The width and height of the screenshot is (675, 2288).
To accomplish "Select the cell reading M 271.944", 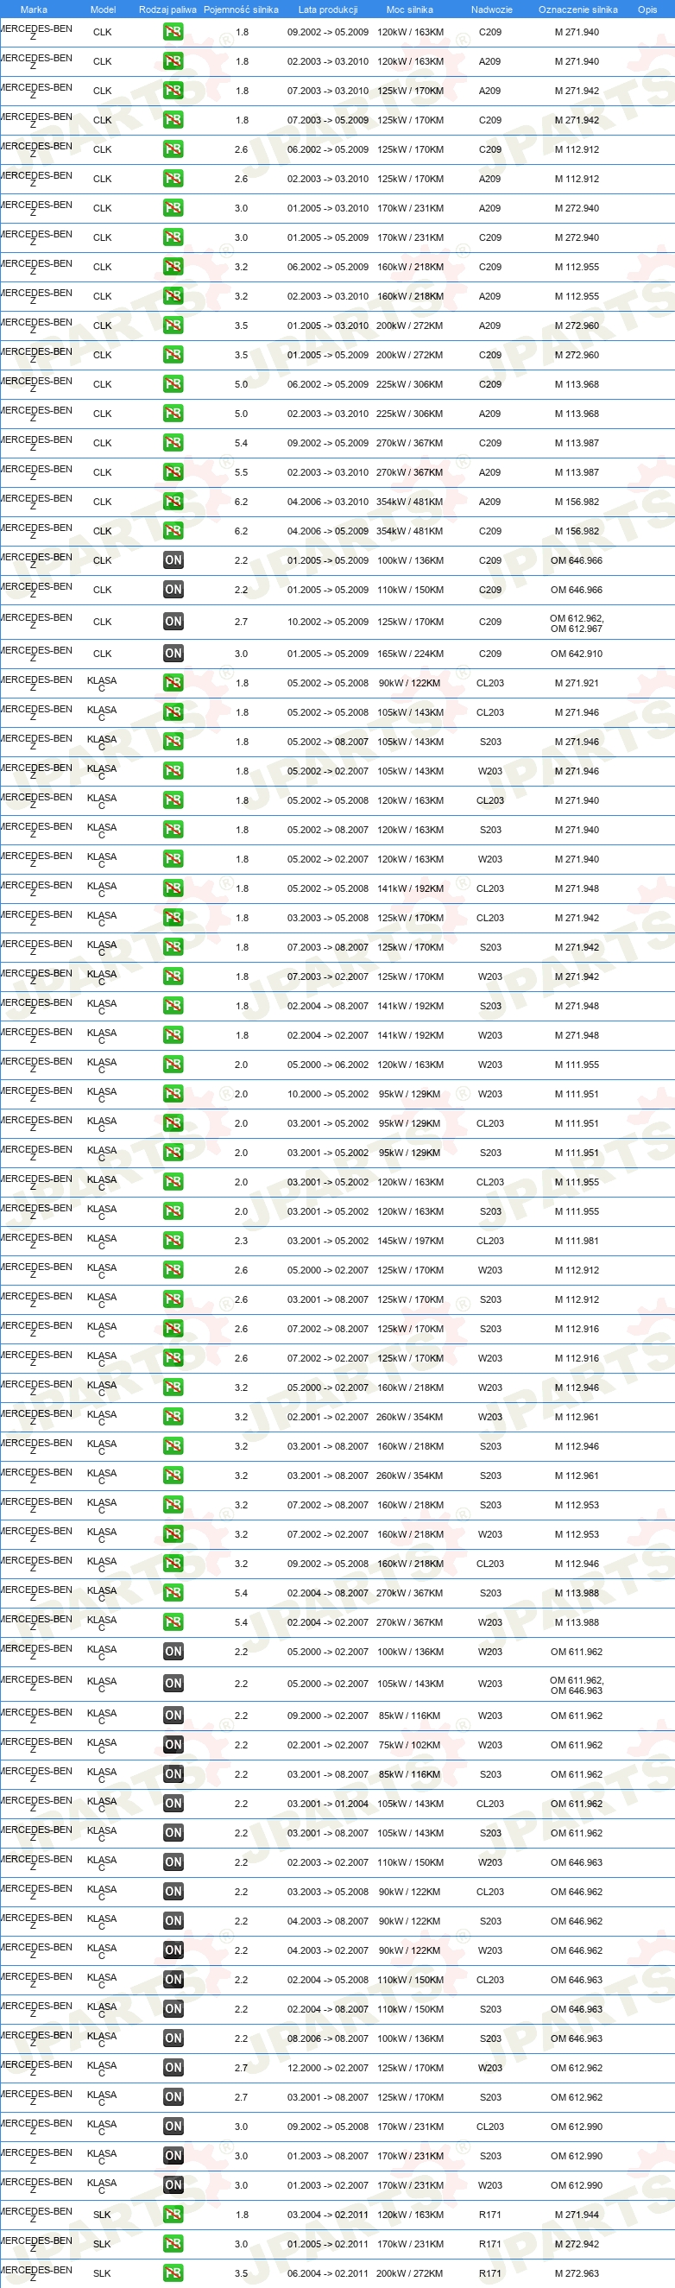I will pyautogui.click(x=577, y=2215).
